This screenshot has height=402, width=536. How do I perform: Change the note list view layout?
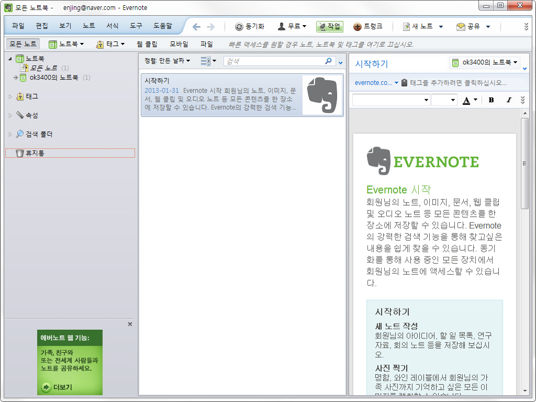click(x=208, y=61)
